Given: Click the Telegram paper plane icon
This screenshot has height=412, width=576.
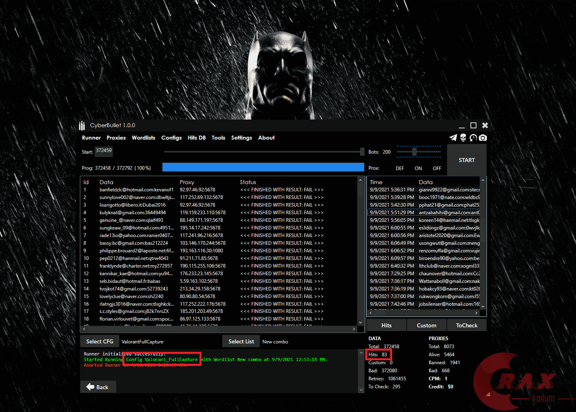Looking at the screenshot, I should [453, 138].
